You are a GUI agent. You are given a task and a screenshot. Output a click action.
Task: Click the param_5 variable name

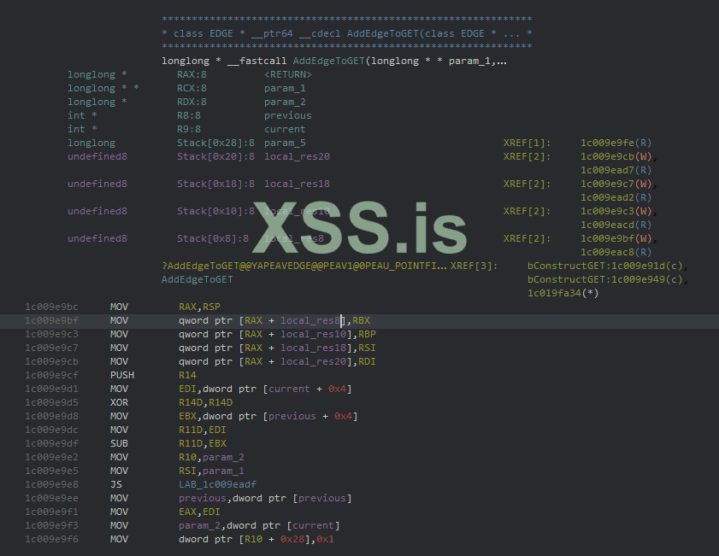(x=285, y=143)
